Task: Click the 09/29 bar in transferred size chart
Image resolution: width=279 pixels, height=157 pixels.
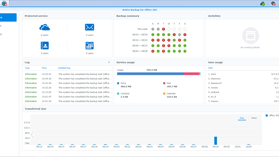Action: [216, 141]
